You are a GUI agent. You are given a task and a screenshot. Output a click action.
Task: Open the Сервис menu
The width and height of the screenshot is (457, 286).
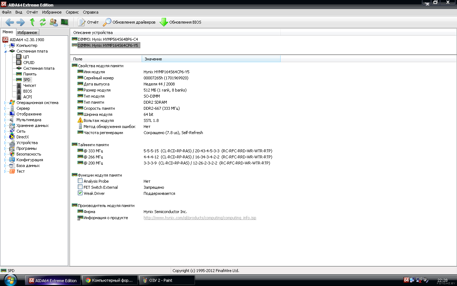tap(72, 12)
